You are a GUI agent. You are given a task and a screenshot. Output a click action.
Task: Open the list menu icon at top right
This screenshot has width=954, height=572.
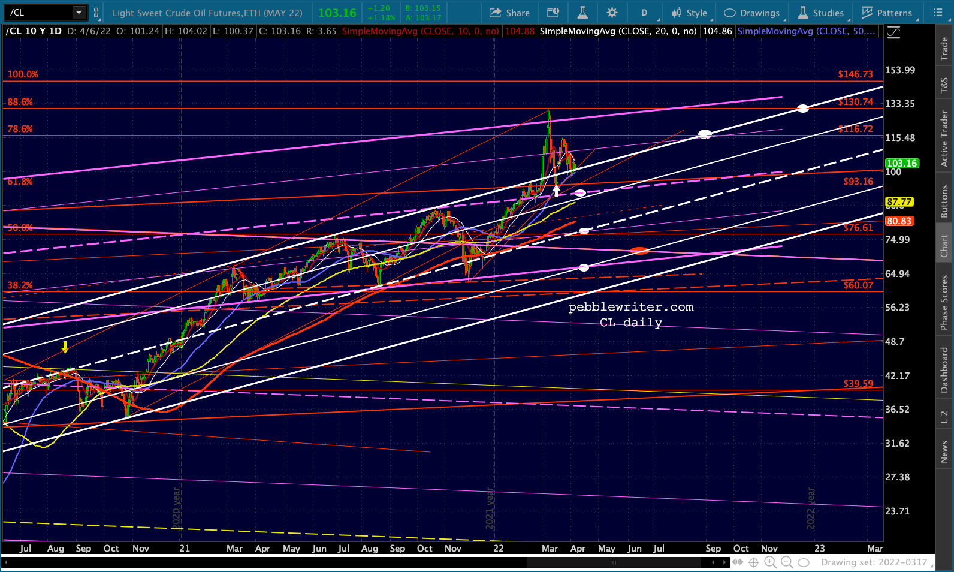[938, 13]
